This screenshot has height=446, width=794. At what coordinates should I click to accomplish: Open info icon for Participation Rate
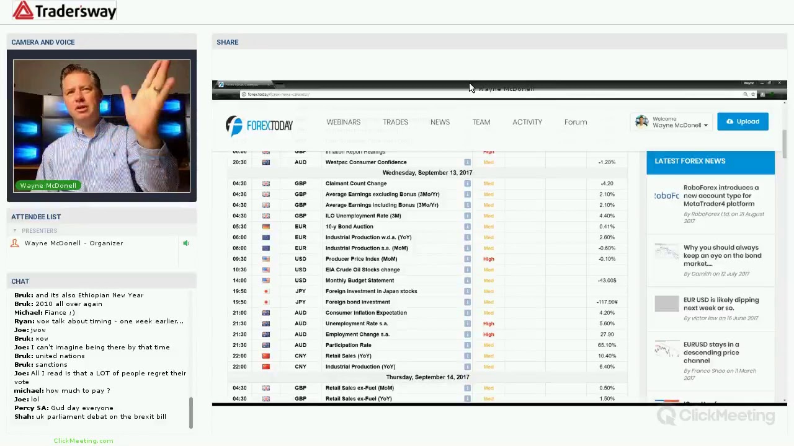click(468, 345)
